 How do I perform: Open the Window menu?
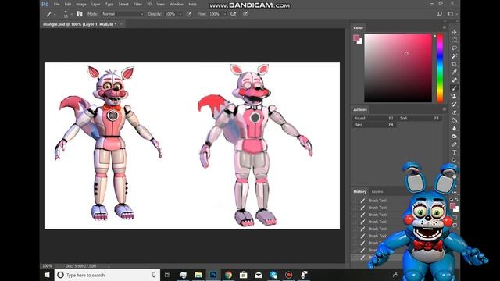(177, 5)
